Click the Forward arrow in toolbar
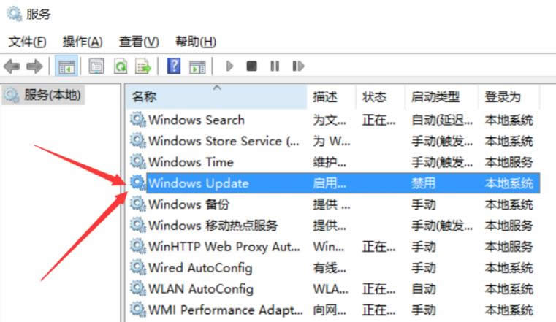The image size is (556, 322). click(34, 66)
